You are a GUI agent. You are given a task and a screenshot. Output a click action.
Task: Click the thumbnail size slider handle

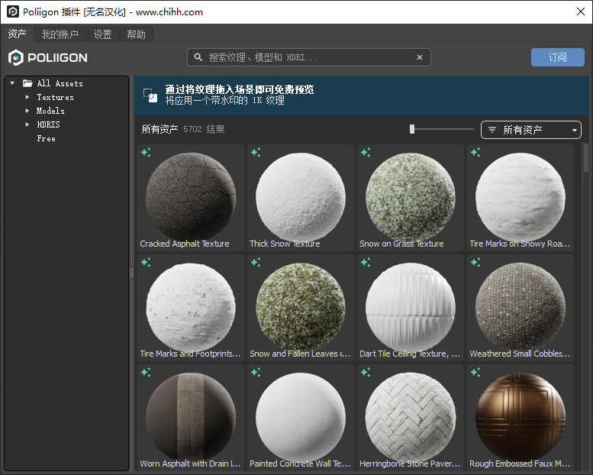(412, 129)
